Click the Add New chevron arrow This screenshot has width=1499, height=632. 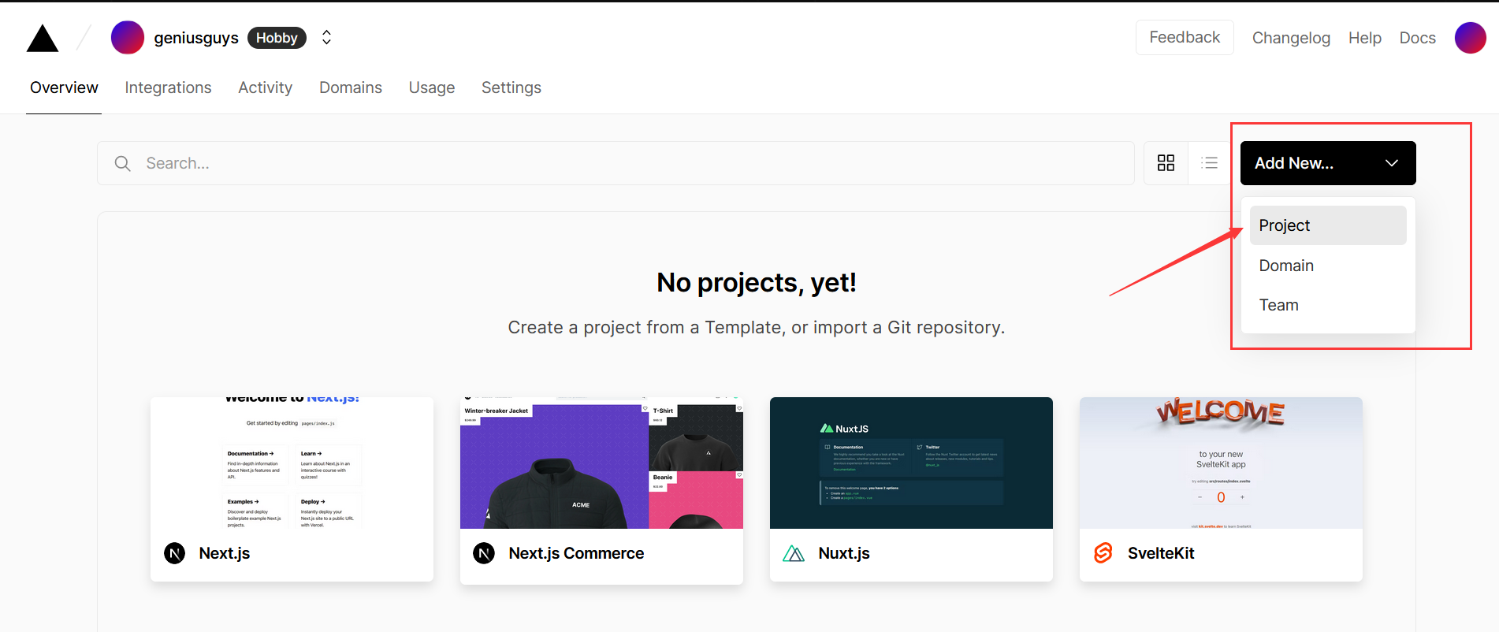click(x=1392, y=163)
